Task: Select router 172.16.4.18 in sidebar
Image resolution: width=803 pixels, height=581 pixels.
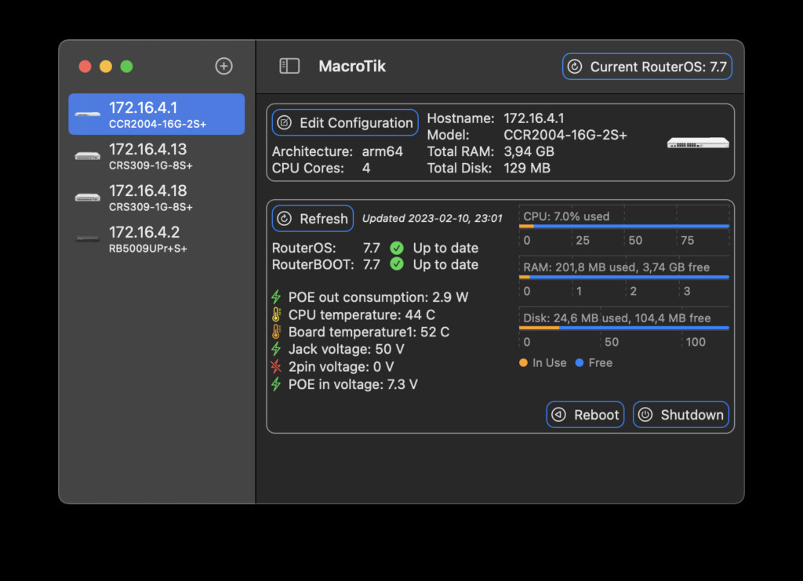Action: coord(157,197)
